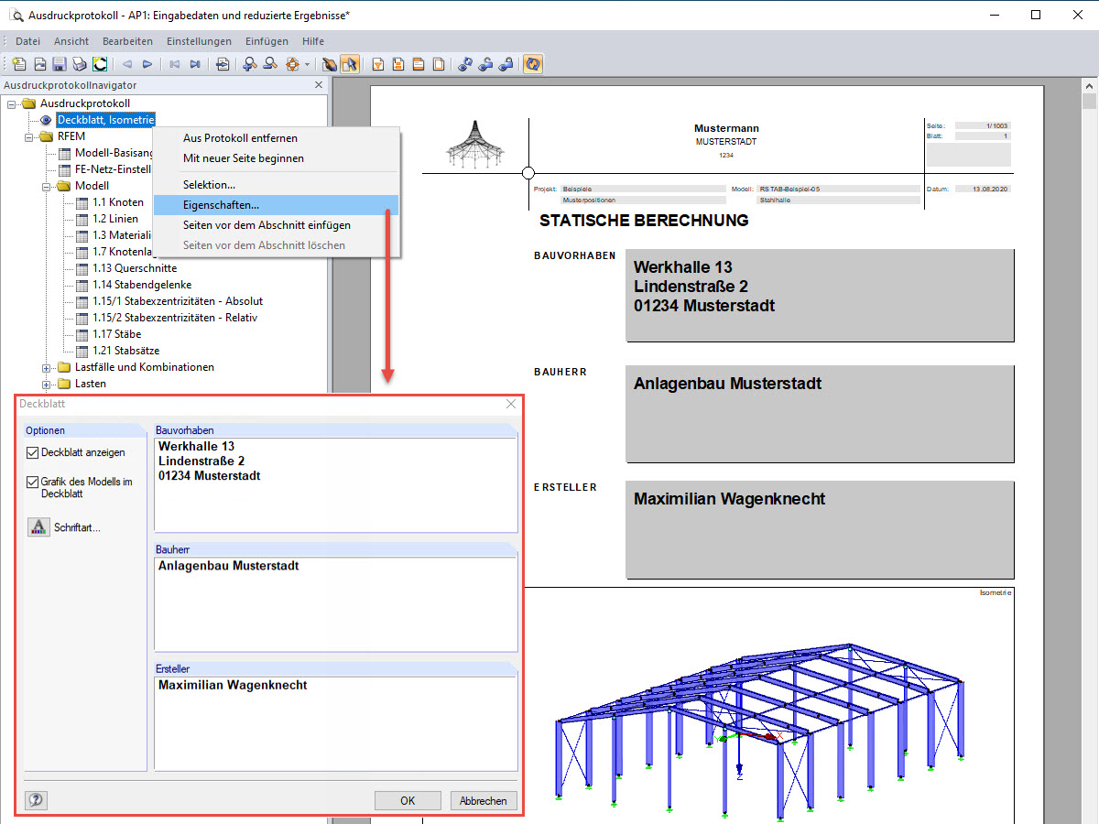Click into the Bauherr text field
This screenshot has width=1099, height=824.
(x=336, y=602)
